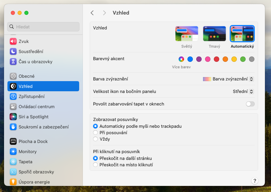
Task: Choose the purple accent color
Action: [x=199, y=59]
